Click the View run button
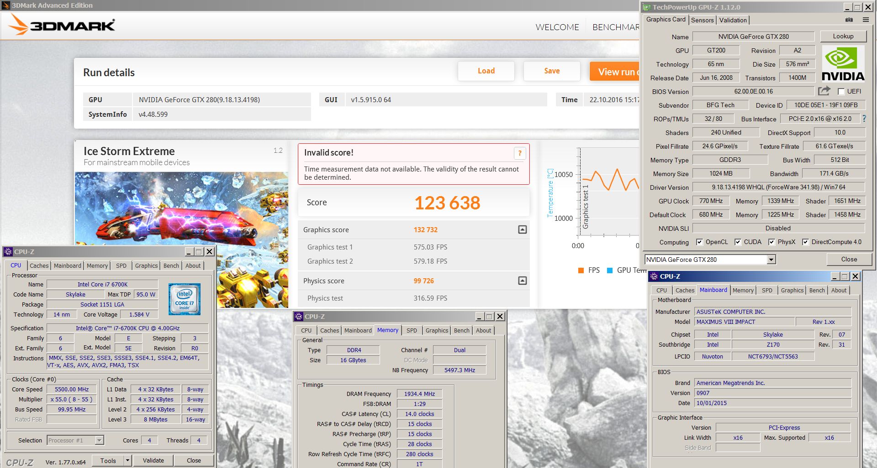This screenshot has width=877, height=468. pos(615,72)
